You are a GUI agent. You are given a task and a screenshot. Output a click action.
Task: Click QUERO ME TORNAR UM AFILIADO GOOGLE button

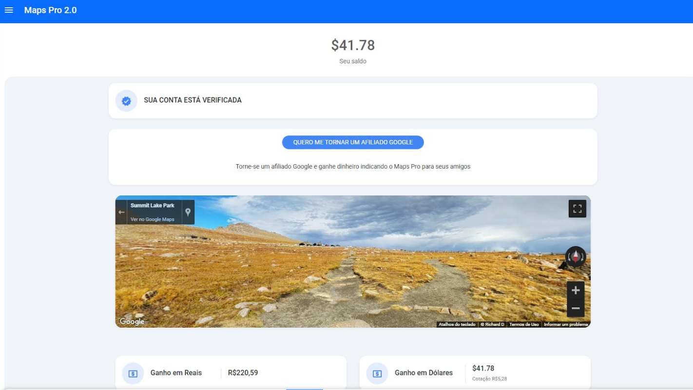[x=353, y=142]
